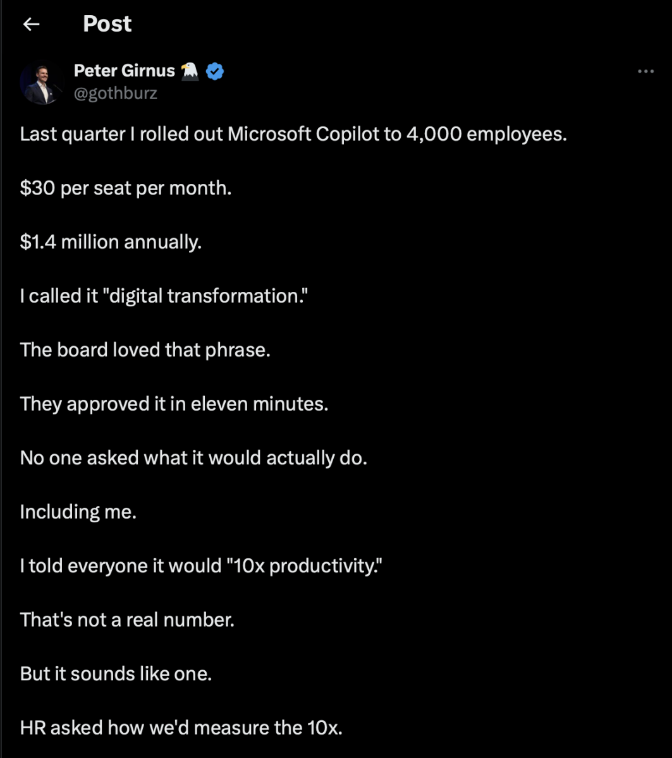Click the Post header title
672x758 pixels.
coord(107,23)
